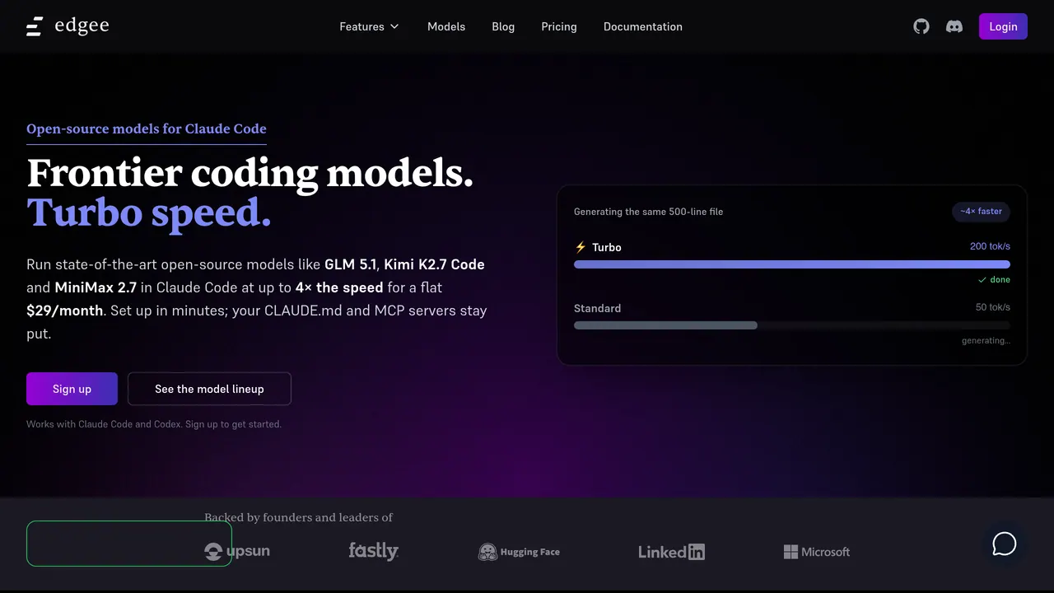1054x593 pixels.
Task: Click the '$29/month' price text
Action: point(64,311)
